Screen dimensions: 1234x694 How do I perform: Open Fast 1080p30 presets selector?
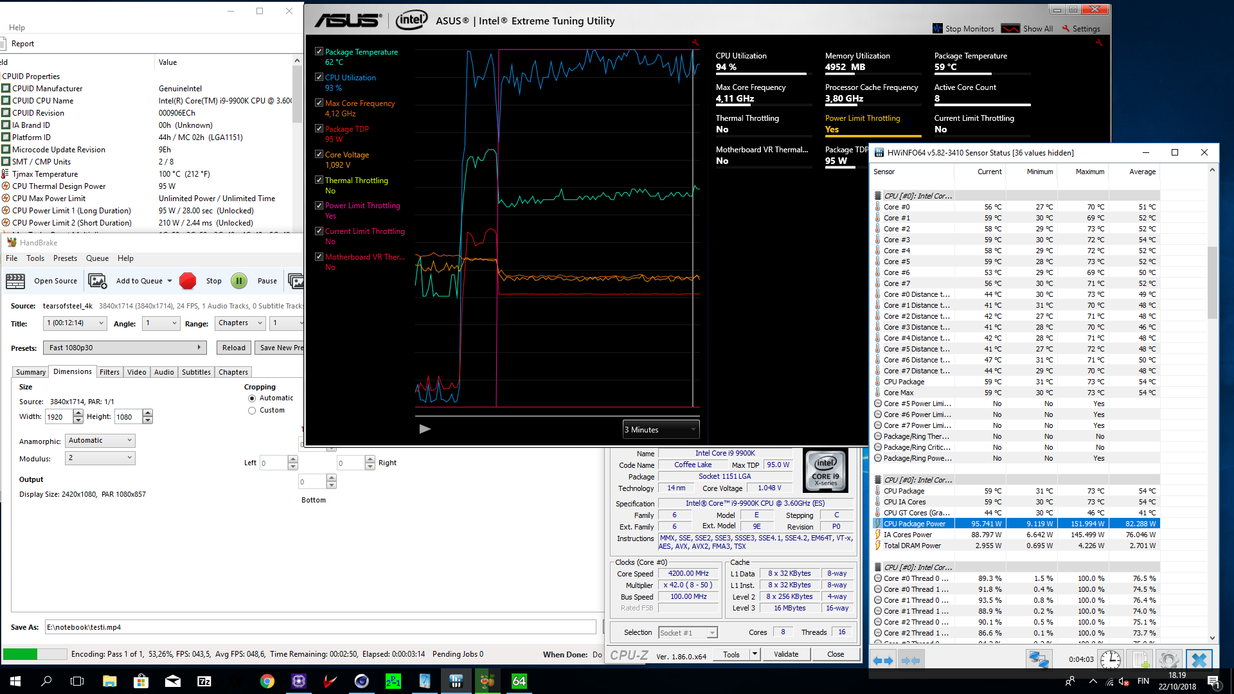pos(125,348)
